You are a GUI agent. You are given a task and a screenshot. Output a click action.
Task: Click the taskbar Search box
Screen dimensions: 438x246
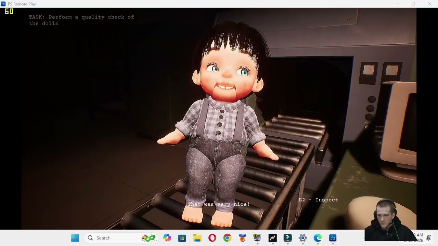click(x=122, y=238)
